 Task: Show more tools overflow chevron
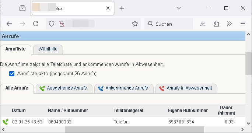pos(229,24)
